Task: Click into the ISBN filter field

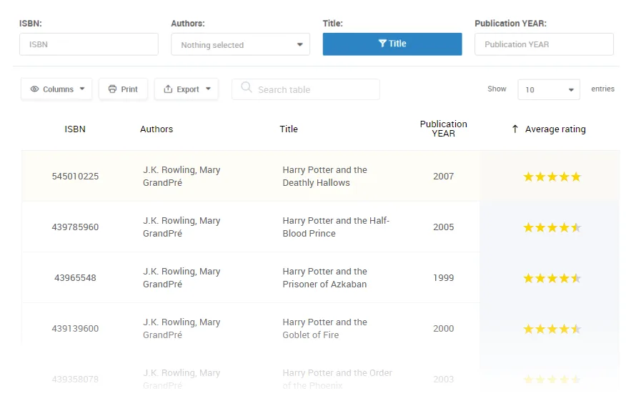Action: click(x=89, y=44)
